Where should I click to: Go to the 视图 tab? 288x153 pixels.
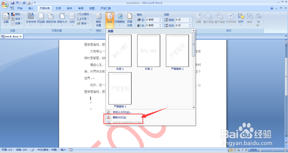(x=92, y=8)
